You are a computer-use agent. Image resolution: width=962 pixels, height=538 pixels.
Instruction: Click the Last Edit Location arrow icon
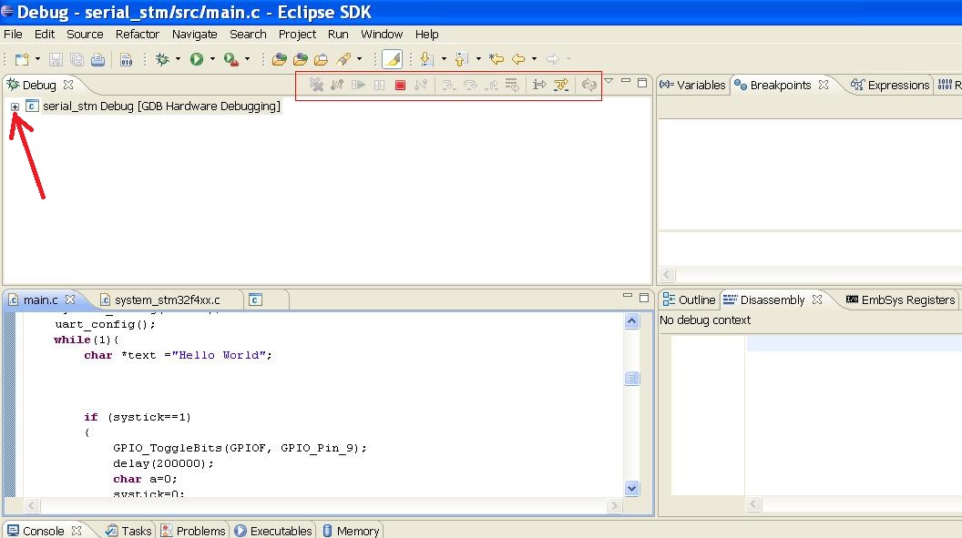coord(496,59)
